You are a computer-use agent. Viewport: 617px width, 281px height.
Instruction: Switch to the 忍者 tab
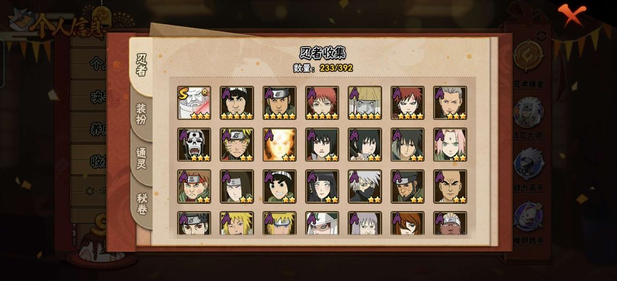(x=142, y=65)
